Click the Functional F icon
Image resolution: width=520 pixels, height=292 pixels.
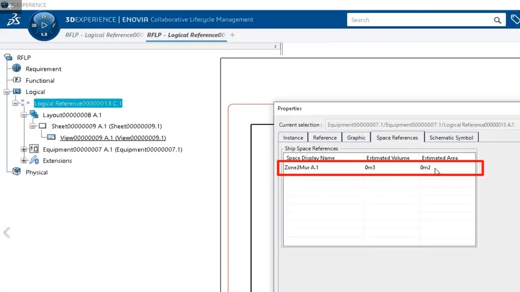[17, 80]
